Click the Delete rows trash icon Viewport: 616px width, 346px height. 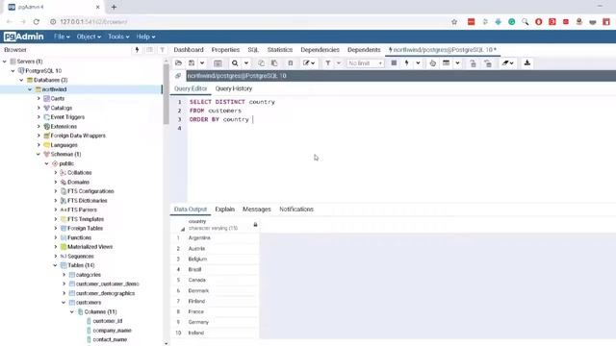point(291,63)
